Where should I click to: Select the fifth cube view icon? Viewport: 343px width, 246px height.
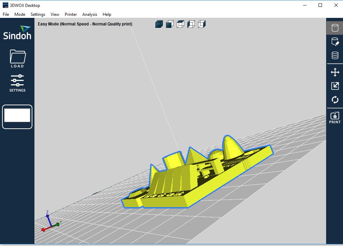[202, 24]
